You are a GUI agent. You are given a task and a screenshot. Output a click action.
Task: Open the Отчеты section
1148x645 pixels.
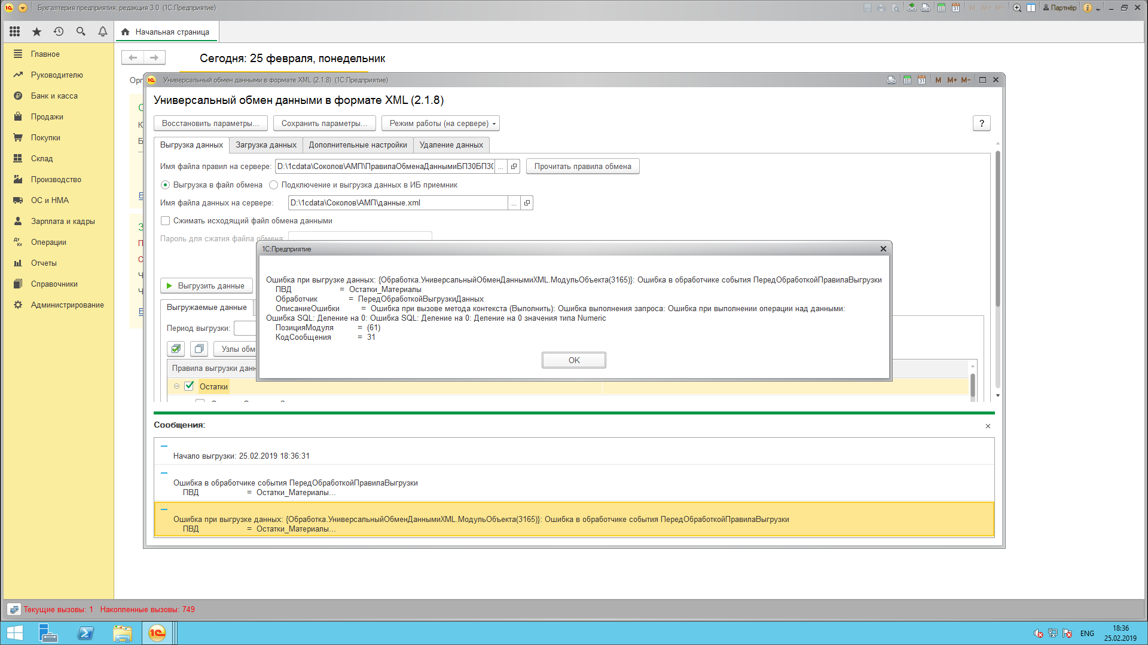click(x=44, y=263)
